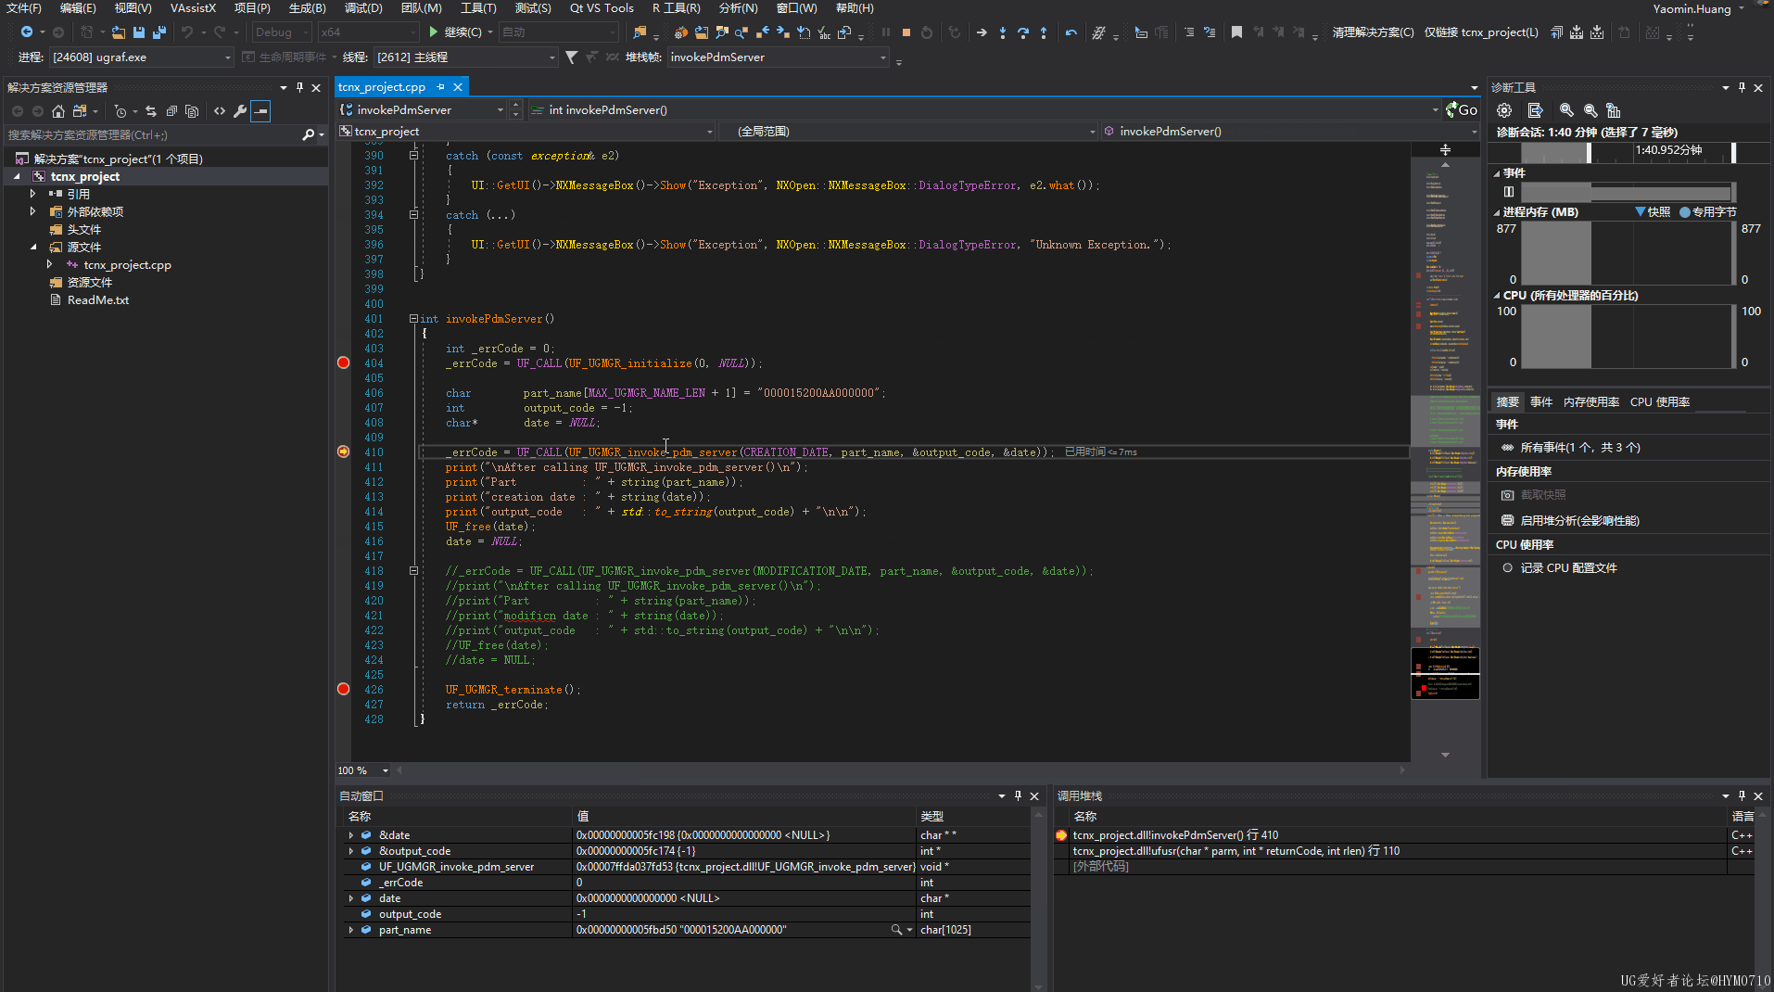Click the Step Into arrow icon

coord(1003,32)
